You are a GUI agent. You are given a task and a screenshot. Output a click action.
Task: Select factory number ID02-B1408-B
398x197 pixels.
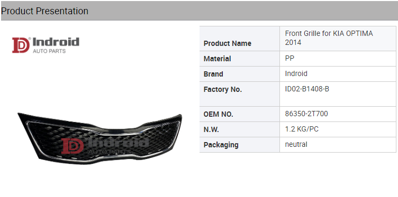click(x=307, y=89)
